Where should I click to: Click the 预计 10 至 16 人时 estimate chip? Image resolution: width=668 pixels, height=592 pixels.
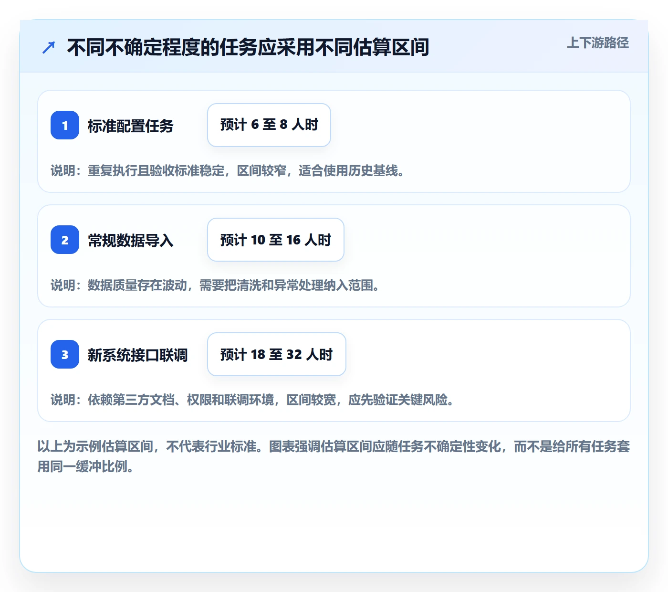[x=276, y=240]
